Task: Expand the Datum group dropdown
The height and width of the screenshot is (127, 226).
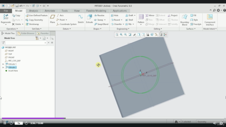Action: tap(67, 29)
